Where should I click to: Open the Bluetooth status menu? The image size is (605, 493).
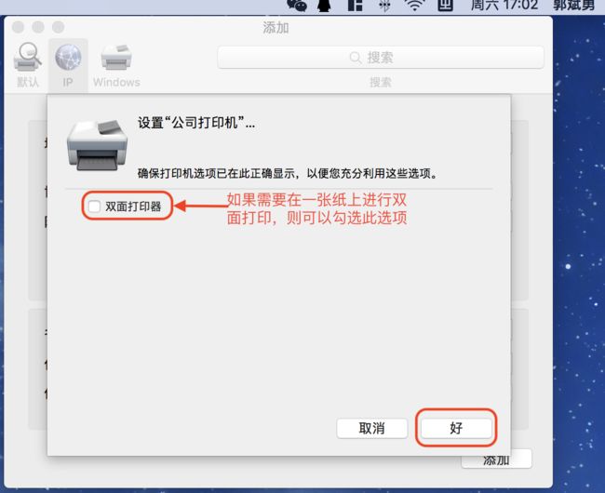pyautogui.click(x=384, y=5)
